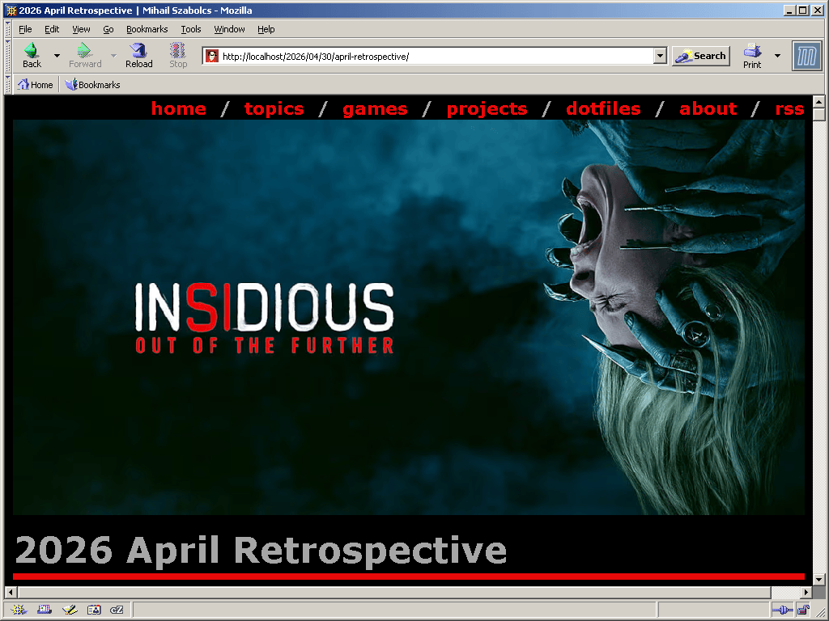Click the Stop loading button
This screenshot has height=621, width=829.
[x=178, y=56]
